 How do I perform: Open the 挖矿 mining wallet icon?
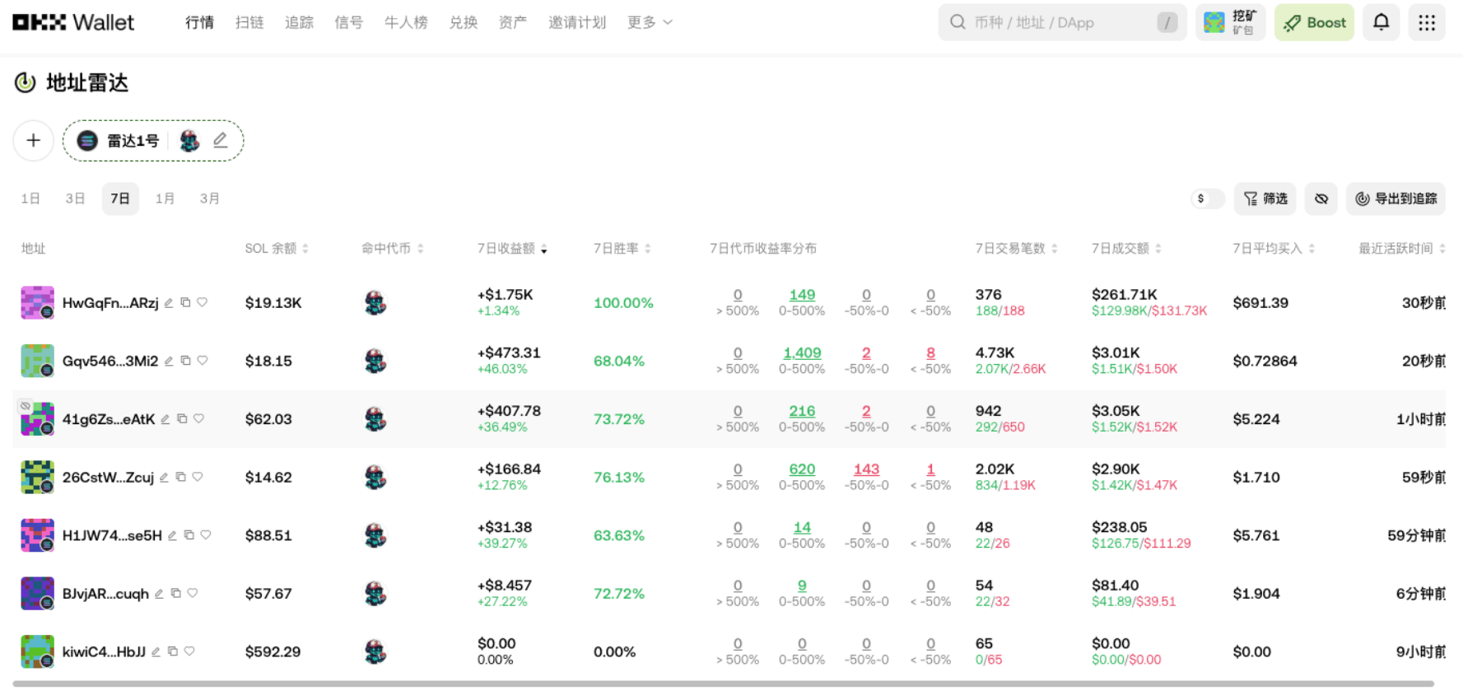tap(1230, 22)
